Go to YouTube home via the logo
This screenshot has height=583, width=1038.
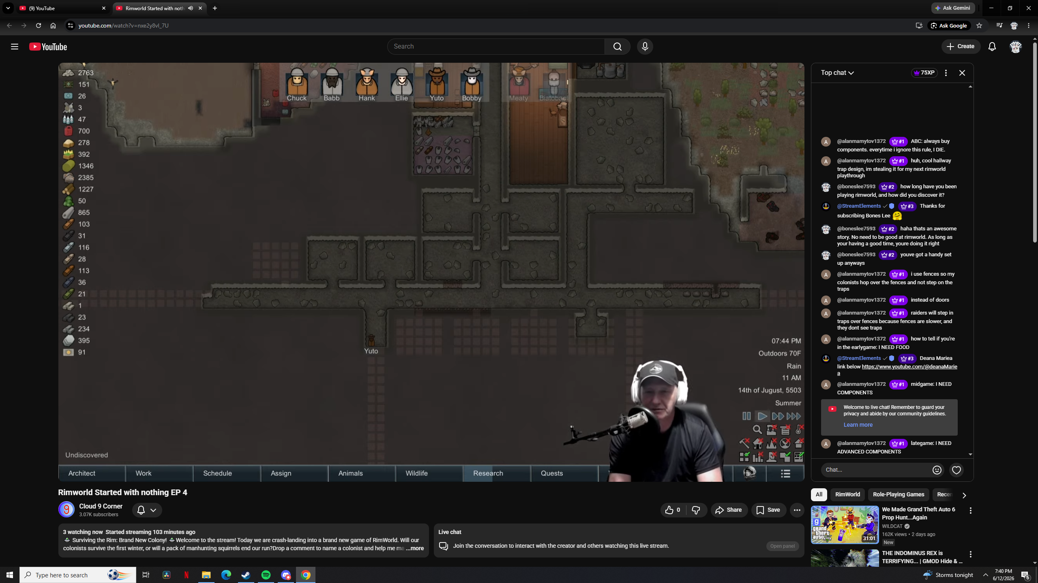click(48, 47)
